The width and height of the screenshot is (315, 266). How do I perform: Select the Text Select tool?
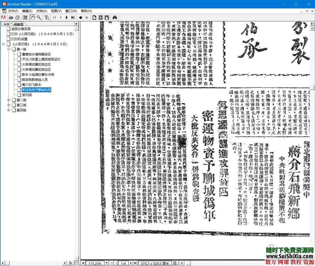[47, 17]
